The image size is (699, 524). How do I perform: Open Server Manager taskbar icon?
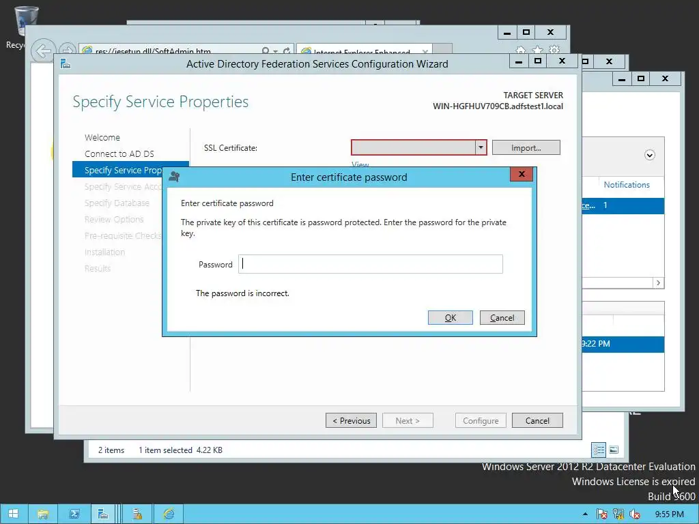coord(103,514)
